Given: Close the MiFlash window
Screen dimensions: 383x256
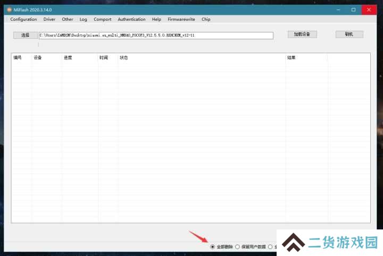Looking at the screenshot, I should pos(369,10).
